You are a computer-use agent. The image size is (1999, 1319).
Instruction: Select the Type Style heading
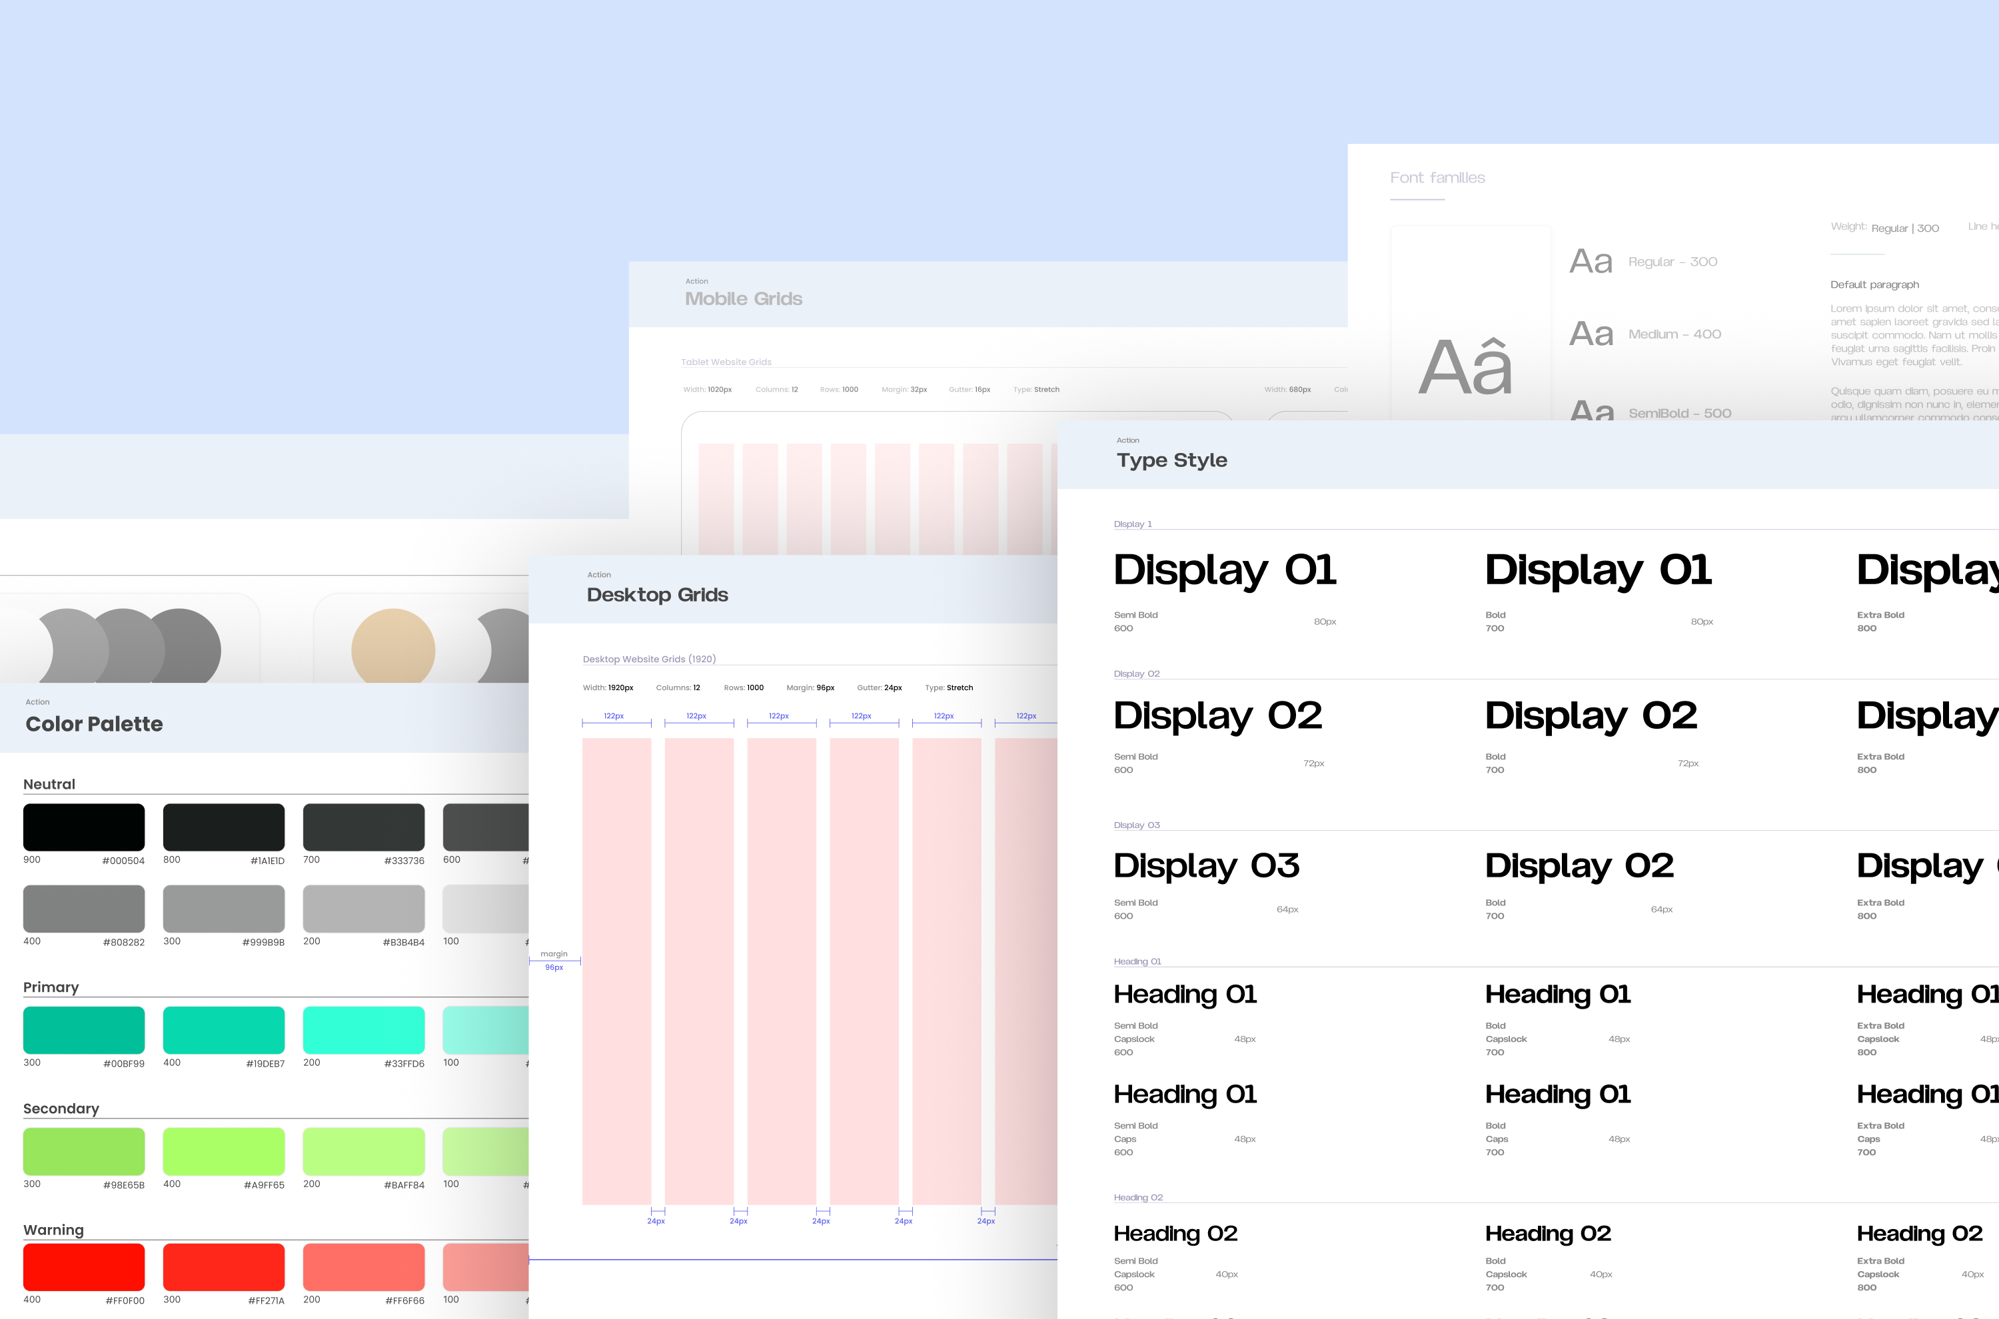[x=1171, y=460]
